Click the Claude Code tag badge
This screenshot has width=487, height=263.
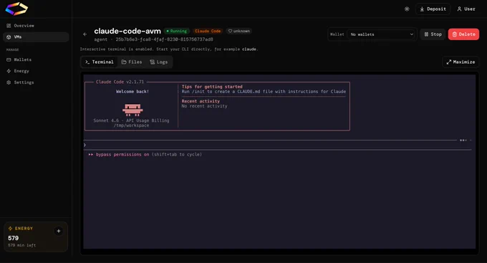coord(208,31)
